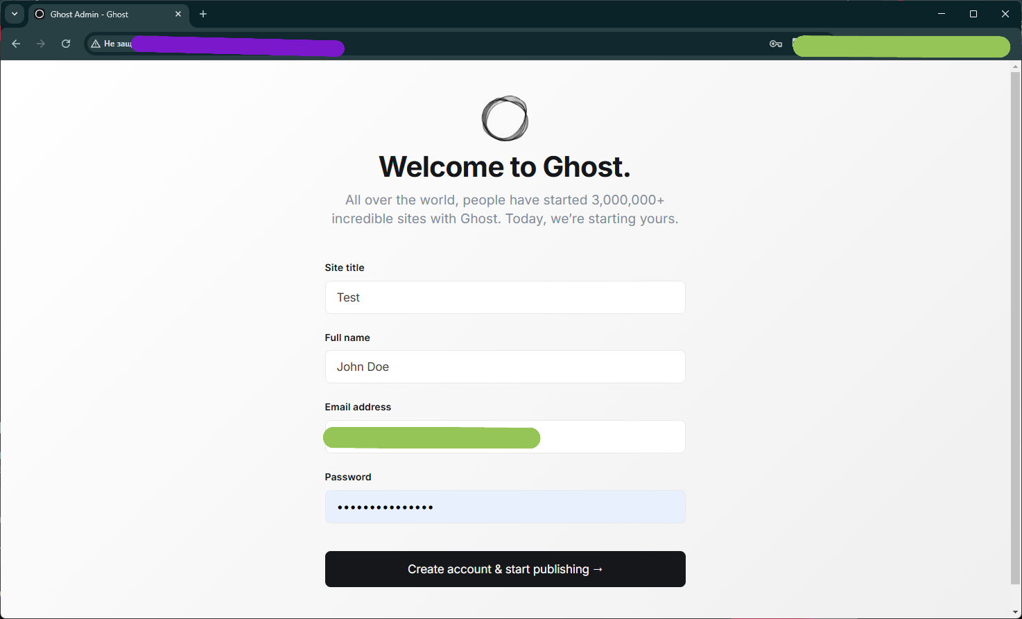Click the page's vertical scrollbar thumb
Screen dimensions: 1022x619
pyautogui.click(x=1016, y=328)
